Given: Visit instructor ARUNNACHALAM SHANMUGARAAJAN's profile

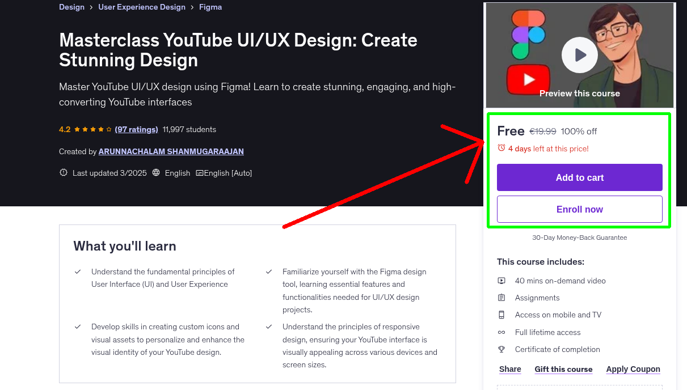Looking at the screenshot, I should [x=171, y=151].
